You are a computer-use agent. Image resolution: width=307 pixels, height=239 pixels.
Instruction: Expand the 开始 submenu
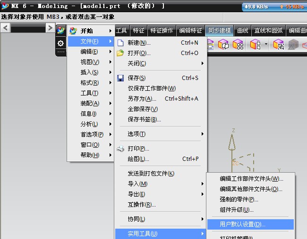click(91, 31)
